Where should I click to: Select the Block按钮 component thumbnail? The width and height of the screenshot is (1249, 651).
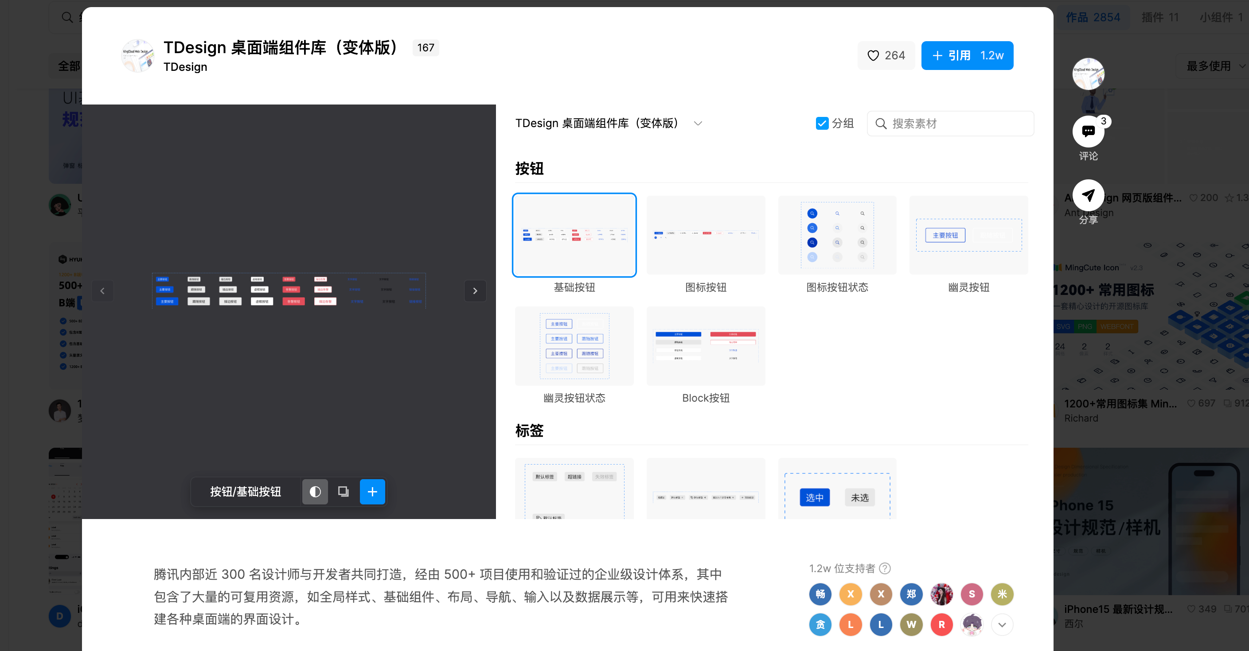(x=706, y=346)
